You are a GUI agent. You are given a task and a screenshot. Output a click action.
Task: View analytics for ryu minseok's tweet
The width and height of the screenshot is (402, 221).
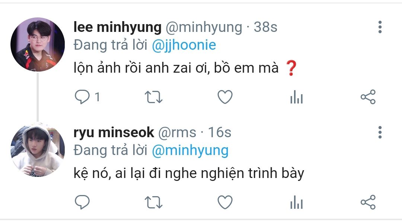click(296, 203)
